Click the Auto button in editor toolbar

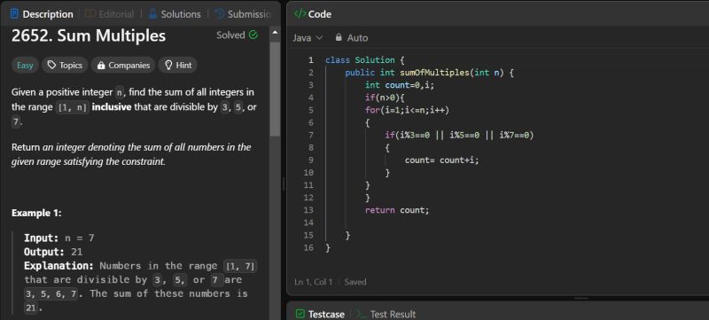click(351, 37)
